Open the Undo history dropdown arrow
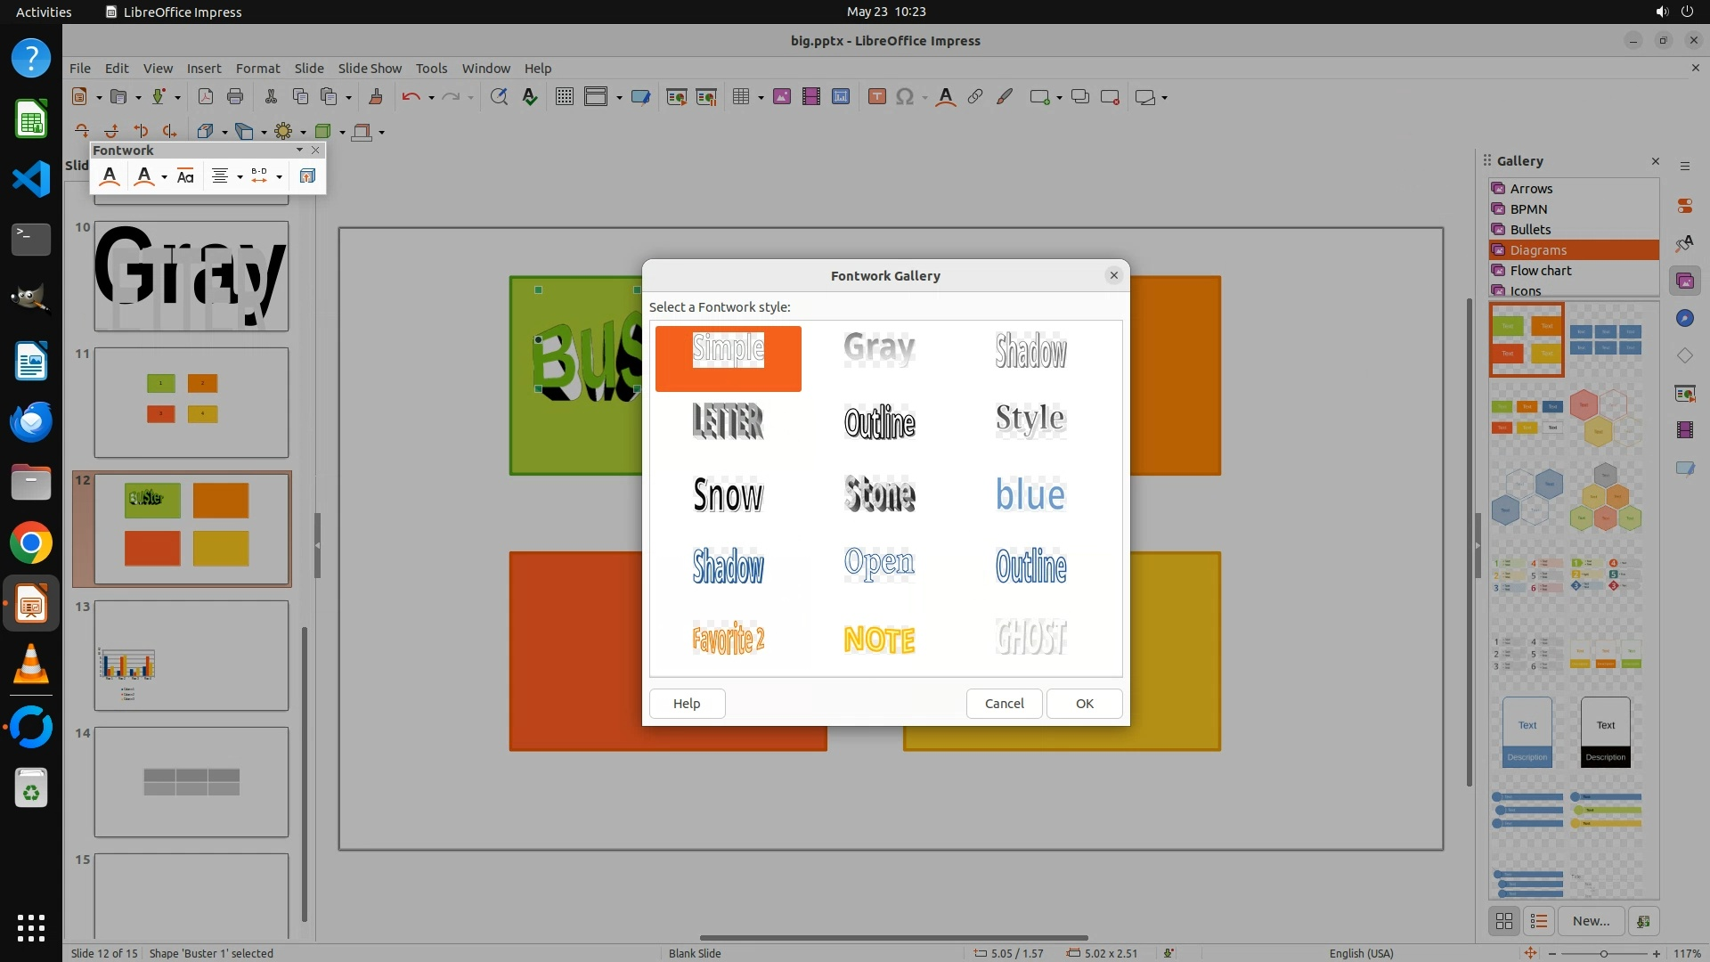1710x962 pixels. pos(431,98)
